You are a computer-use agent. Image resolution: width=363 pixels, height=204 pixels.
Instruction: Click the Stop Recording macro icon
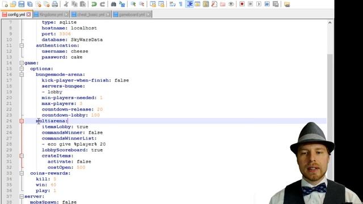[250, 4]
